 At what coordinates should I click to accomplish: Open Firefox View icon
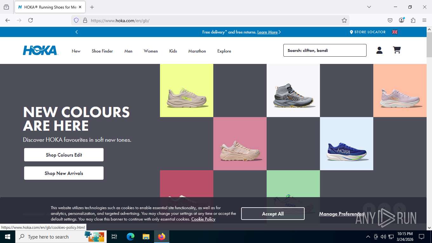coord(6,7)
